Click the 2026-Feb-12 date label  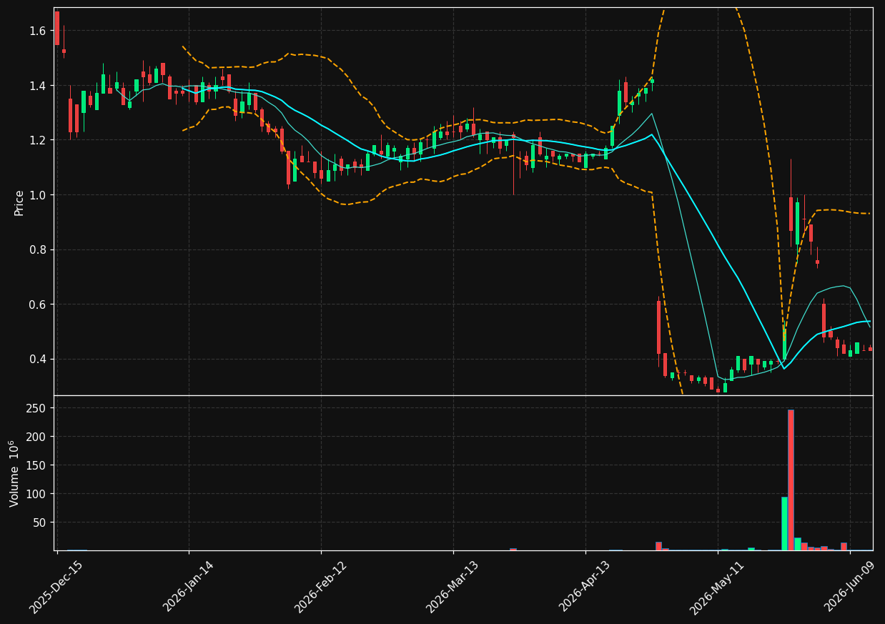tap(320, 587)
